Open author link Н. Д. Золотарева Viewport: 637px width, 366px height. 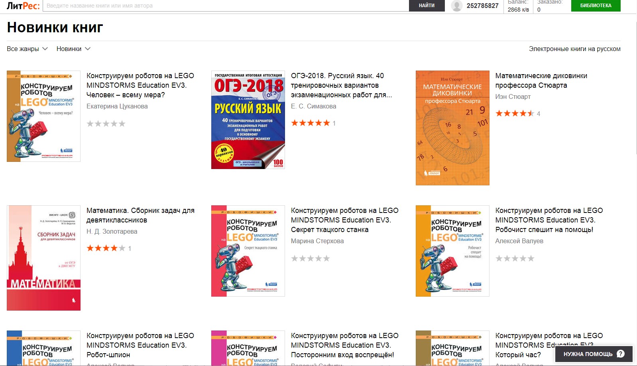112,231
